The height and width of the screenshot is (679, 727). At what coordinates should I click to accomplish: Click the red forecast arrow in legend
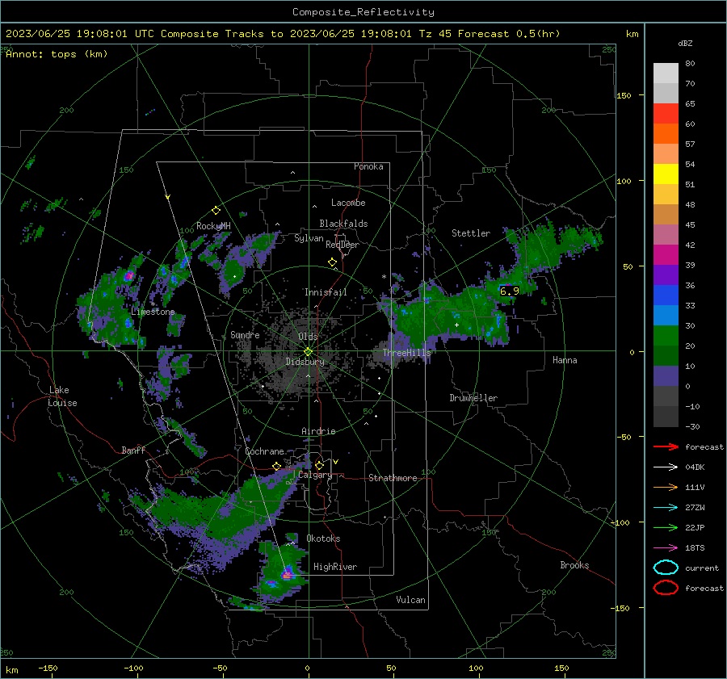(x=666, y=446)
